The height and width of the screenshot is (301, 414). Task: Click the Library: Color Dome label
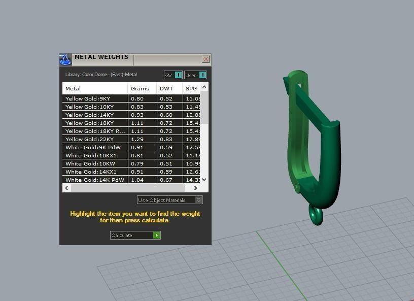coord(101,75)
